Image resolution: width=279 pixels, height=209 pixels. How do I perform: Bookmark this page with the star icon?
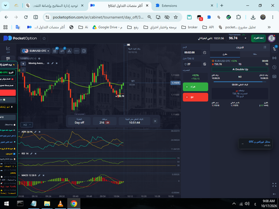(x=176, y=17)
